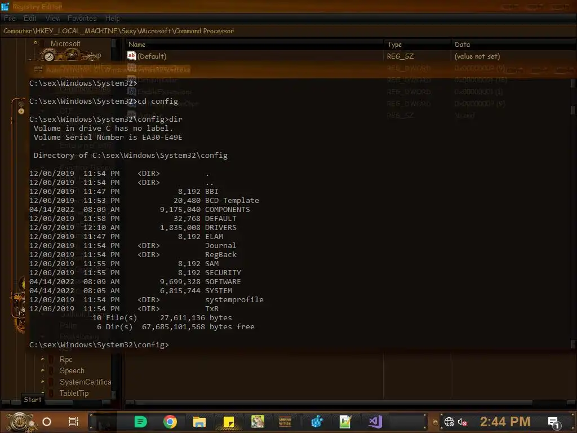This screenshot has height=433, width=577.
Task: Click the Speech key folder icon
Action: (52, 371)
